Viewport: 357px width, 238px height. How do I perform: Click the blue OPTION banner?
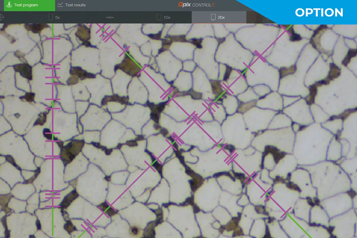(319, 12)
